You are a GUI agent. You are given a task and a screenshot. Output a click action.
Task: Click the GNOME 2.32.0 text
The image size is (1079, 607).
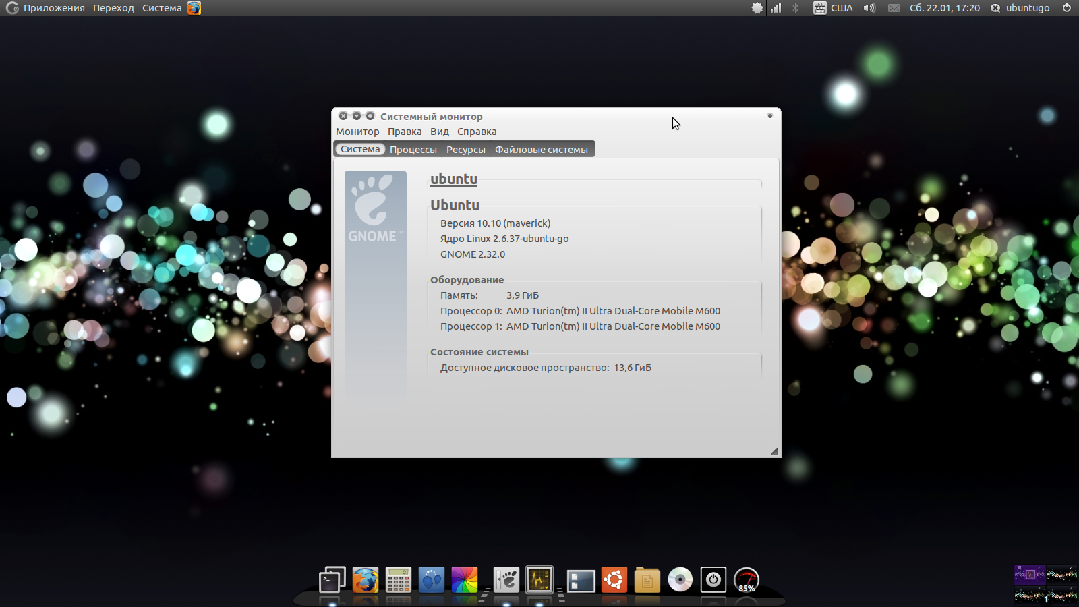click(x=473, y=254)
